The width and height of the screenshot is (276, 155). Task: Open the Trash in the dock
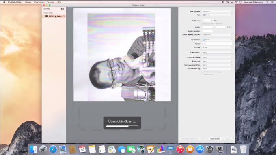243,149
